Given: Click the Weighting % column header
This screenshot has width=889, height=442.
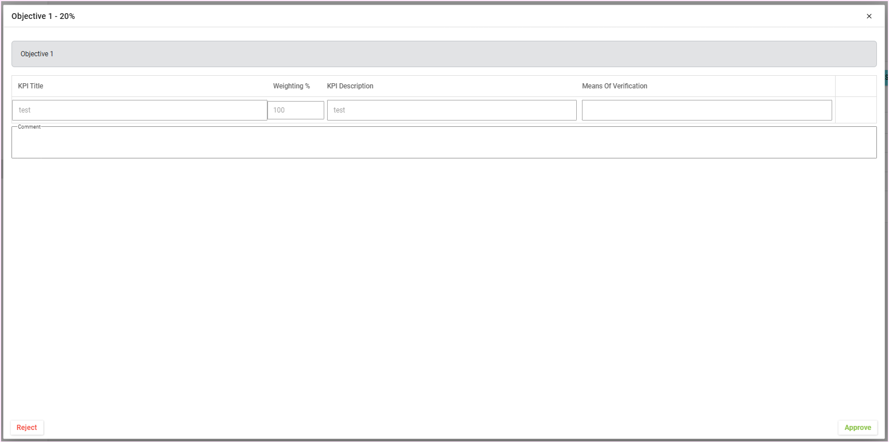Looking at the screenshot, I should tap(292, 86).
